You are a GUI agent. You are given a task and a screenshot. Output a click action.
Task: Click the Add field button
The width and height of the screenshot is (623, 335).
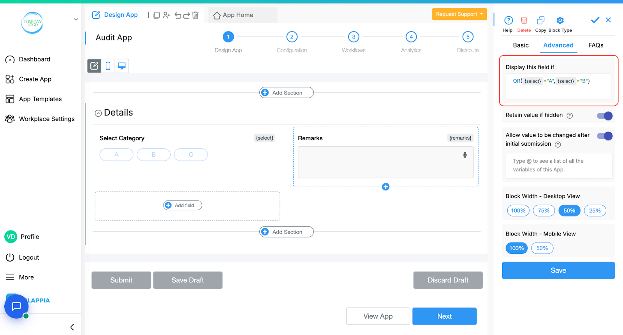[183, 205]
